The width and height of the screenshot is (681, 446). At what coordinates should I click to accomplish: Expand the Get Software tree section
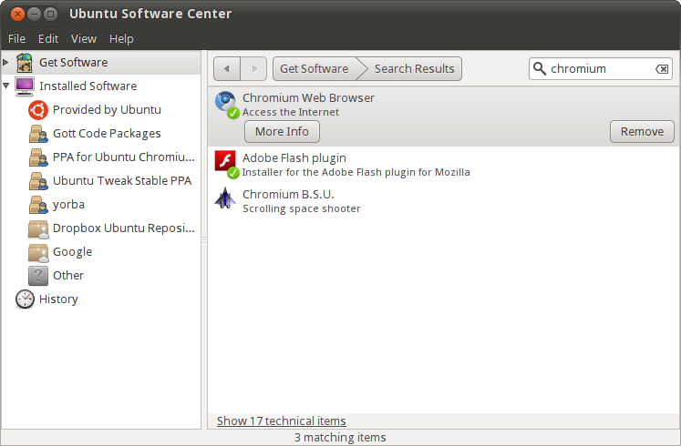point(6,62)
